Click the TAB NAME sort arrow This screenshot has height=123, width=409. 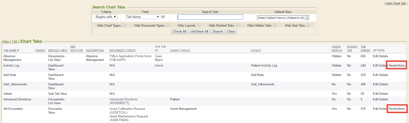click(18, 51)
